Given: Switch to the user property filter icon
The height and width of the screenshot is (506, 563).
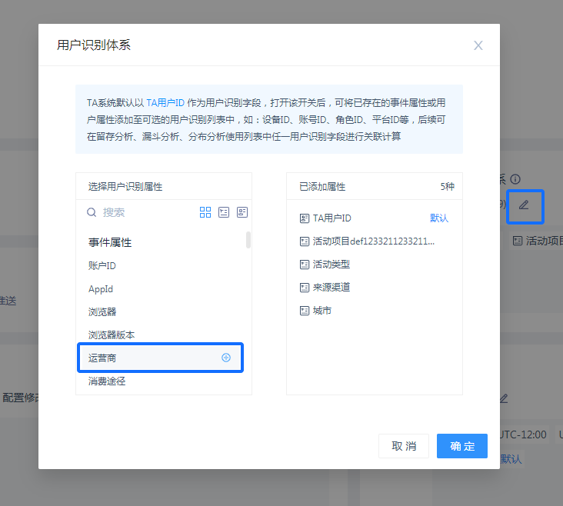Looking at the screenshot, I should (242, 212).
